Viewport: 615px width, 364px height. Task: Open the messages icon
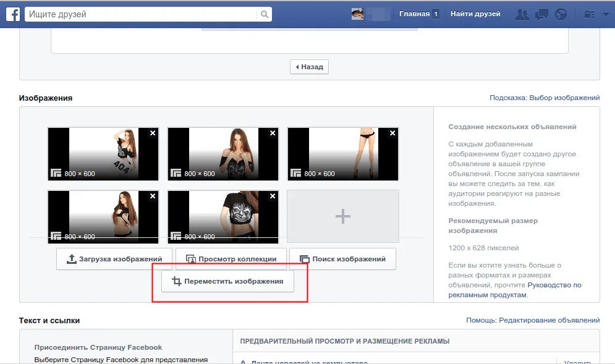coord(541,14)
